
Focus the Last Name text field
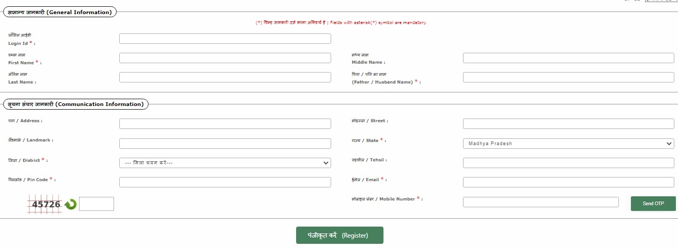click(x=225, y=77)
